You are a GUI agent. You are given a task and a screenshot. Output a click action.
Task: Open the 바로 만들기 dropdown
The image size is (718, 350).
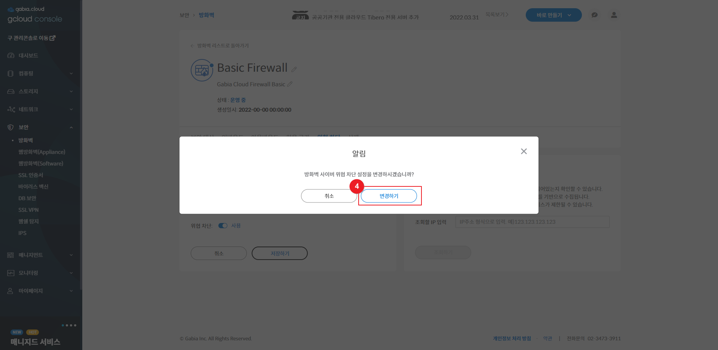[553, 15]
